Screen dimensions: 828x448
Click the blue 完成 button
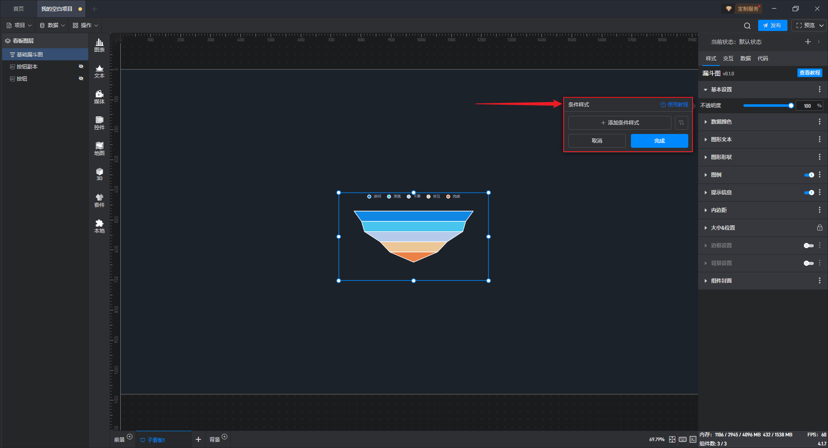659,141
